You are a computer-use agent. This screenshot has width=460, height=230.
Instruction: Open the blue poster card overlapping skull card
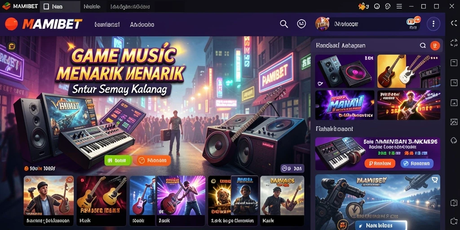(x=245, y=195)
